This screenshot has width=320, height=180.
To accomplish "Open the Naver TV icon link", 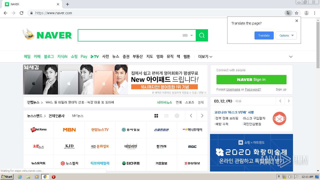I will [94, 57].
